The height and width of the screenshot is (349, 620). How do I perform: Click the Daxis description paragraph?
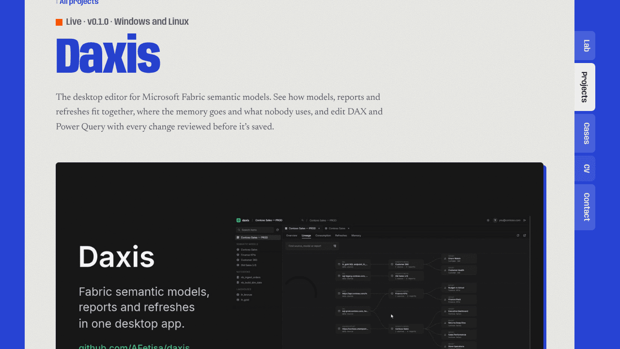[x=219, y=112]
